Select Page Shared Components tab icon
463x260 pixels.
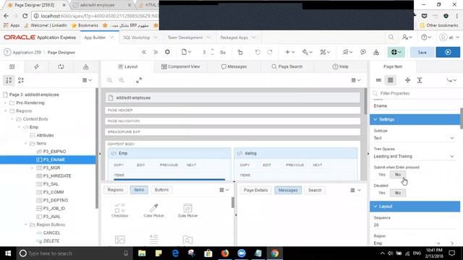(85, 67)
